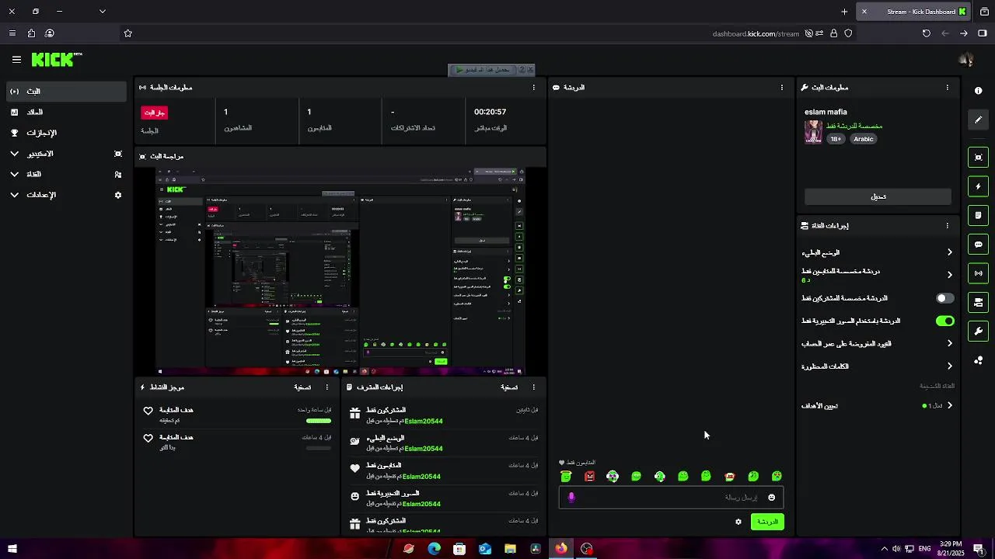This screenshot has width=995, height=559.
Task: Click the green chat send button
Action: pos(767,522)
